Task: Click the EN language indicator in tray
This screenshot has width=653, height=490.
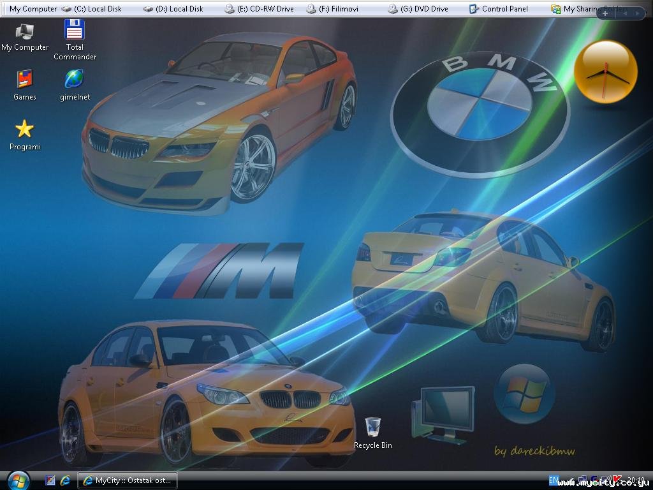Action: click(x=554, y=480)
